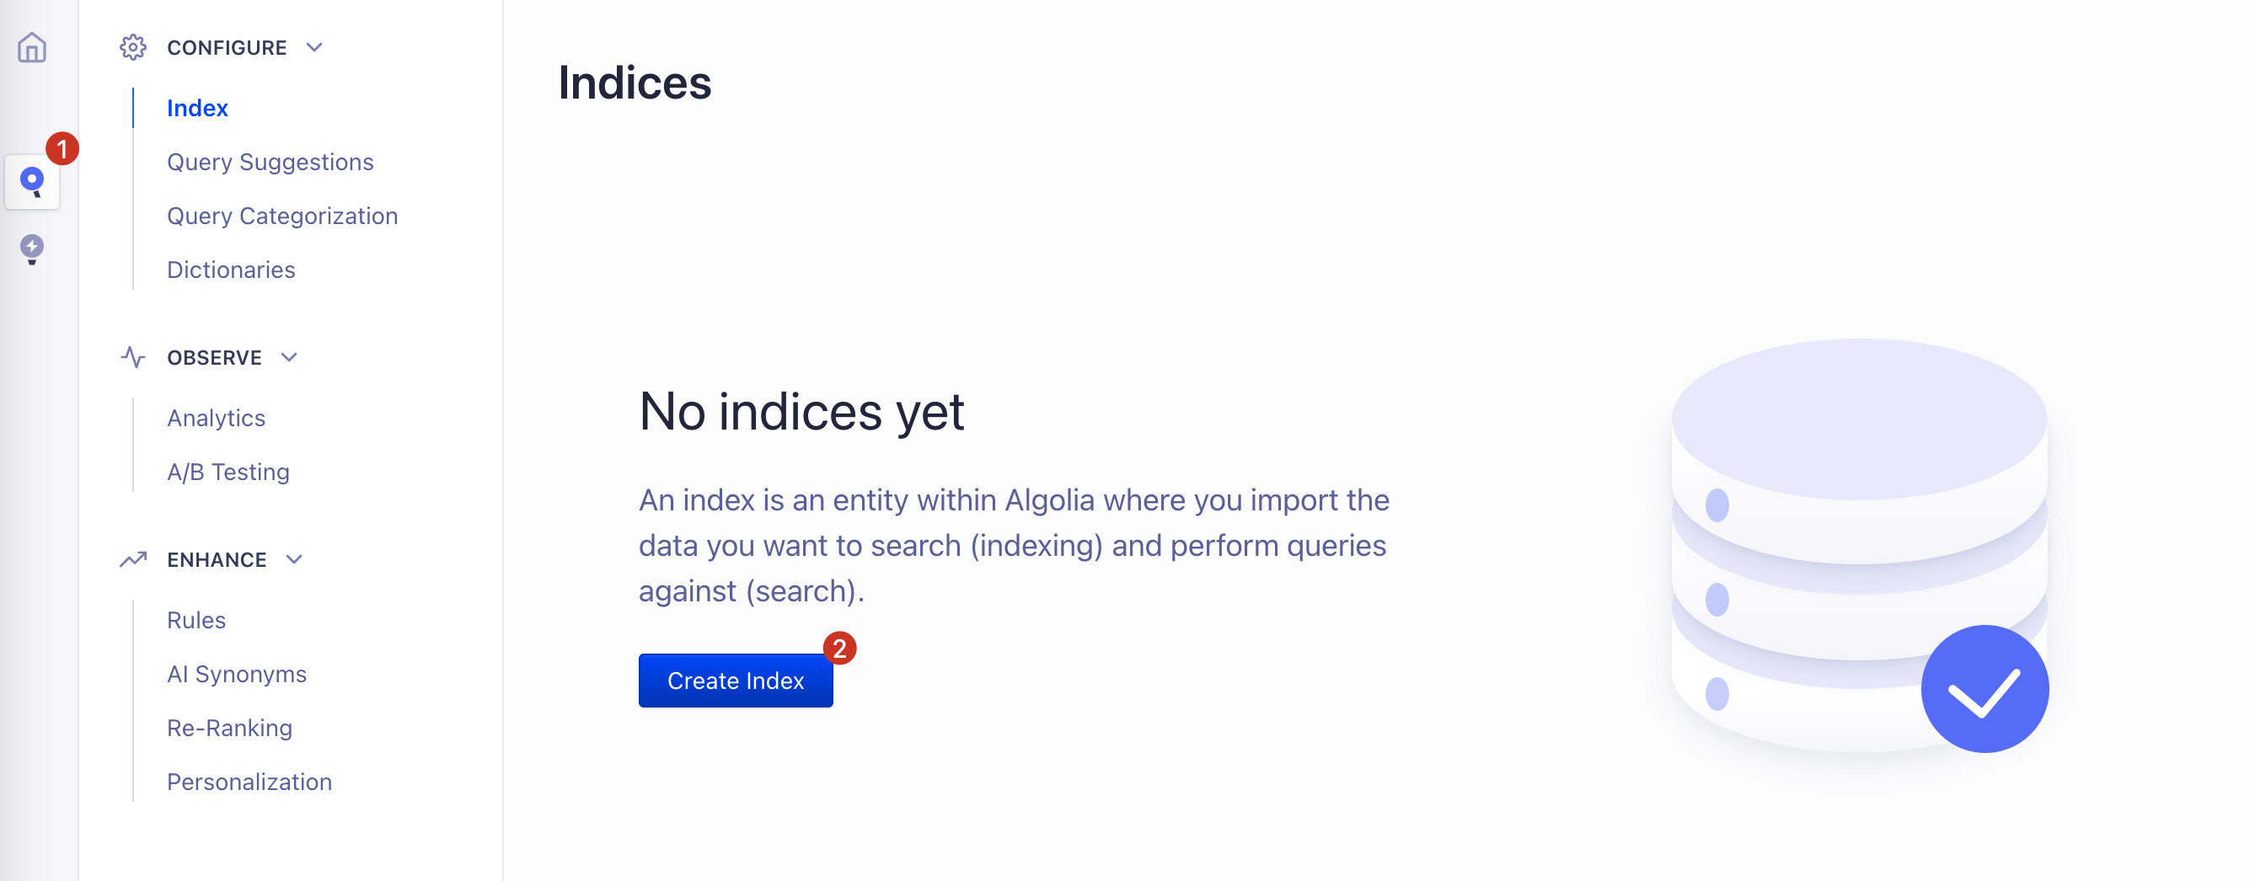Navigate to A/B Testing
Viewport: 2255px width, 881px height.
pyautogui.click(x=228, y=472)
